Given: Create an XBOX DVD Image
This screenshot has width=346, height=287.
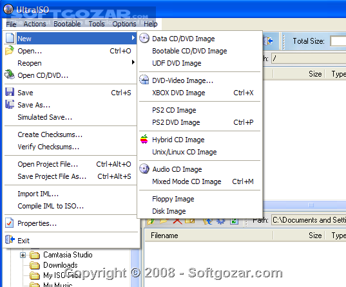Looking at the screenshot, I should [200, 93].
